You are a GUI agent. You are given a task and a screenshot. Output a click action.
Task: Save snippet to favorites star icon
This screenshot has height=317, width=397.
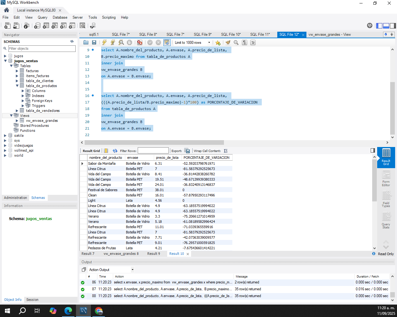(x=218, y=43)
